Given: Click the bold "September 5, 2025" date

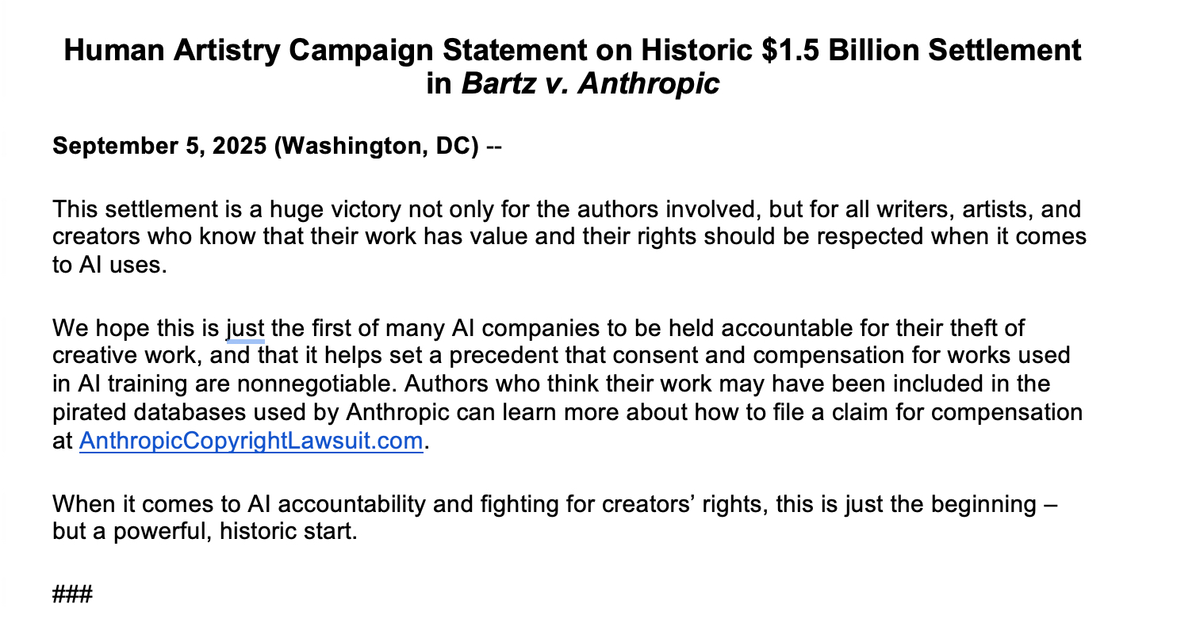Looking at the screenshot, I should [x=159, y=147].
